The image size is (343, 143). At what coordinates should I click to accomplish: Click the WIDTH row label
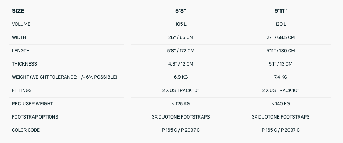19,38
